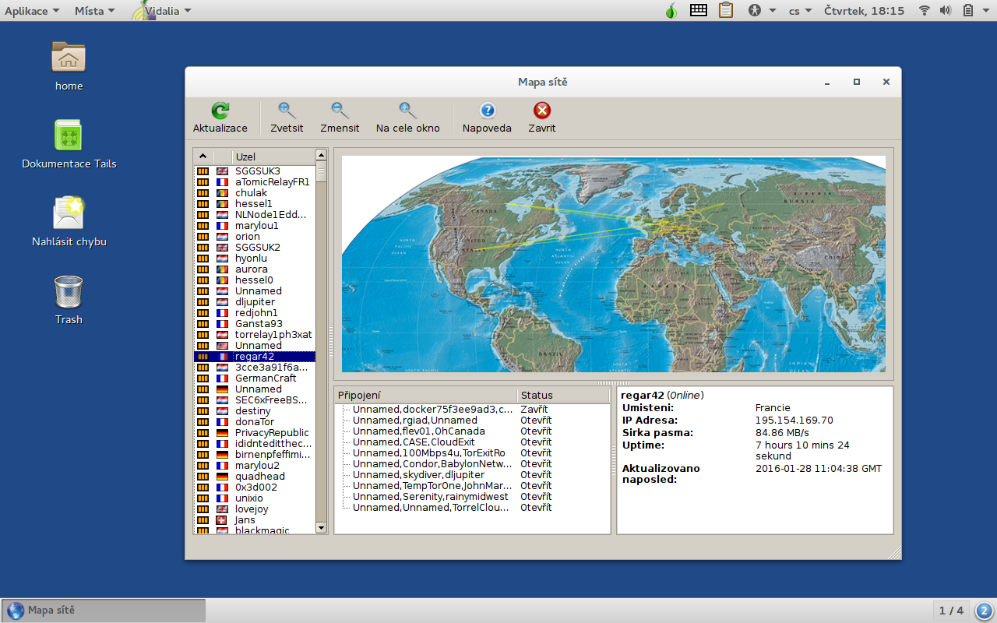
Task: Expand the Vidalia application menu
Action: tap(160, 11)
